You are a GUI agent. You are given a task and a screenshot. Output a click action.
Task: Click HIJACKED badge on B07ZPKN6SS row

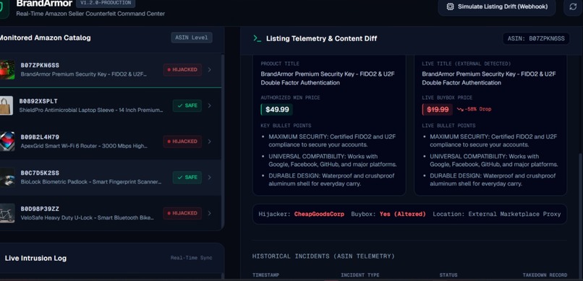[182, 69]
